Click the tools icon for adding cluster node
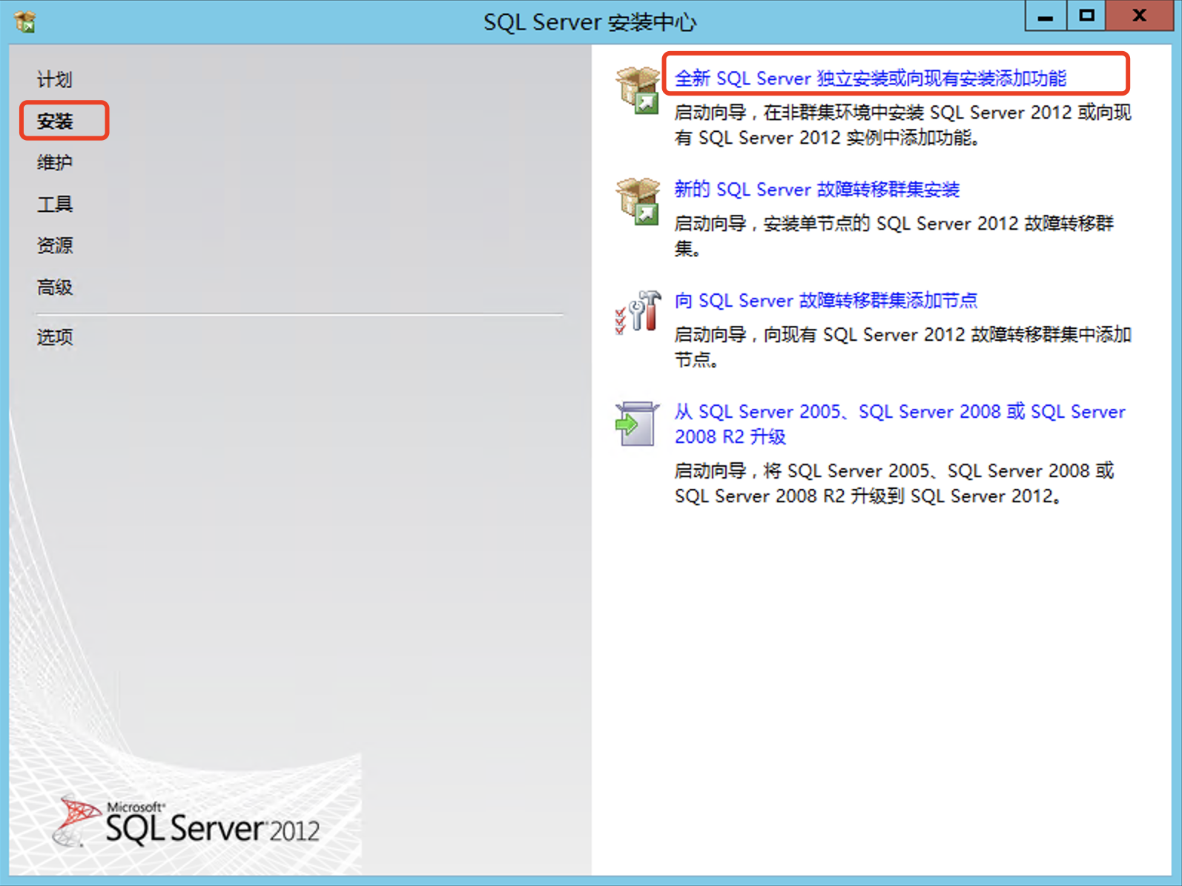 point(637,312)
